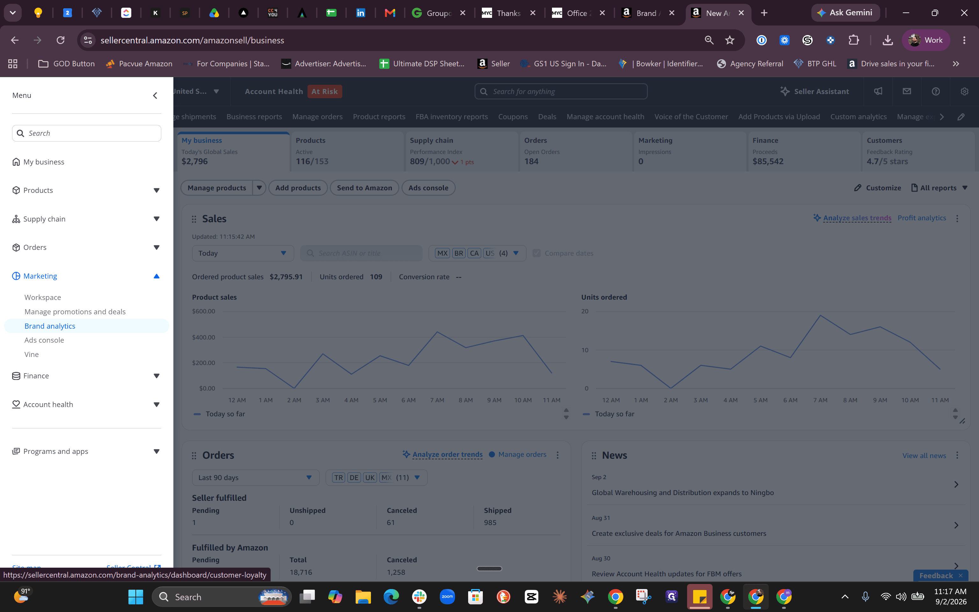This screenshot has height=612, width=979.
Task: Edit favorites bar with pencil icon
Action: tap(961, 117)
